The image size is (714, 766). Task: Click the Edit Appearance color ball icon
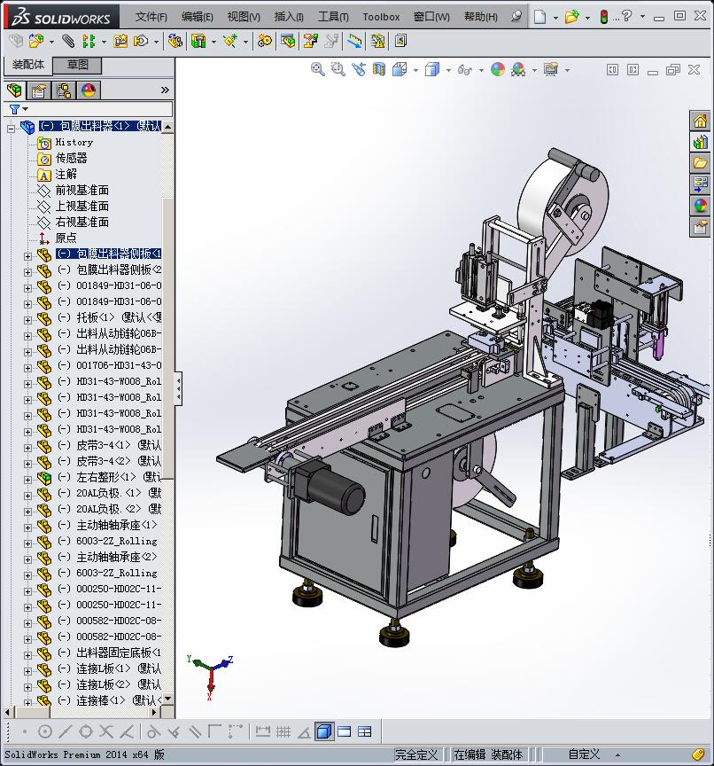coord(498,70)
